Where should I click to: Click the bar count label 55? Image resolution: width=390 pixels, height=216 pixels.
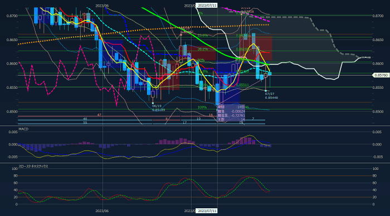(85, 123)
